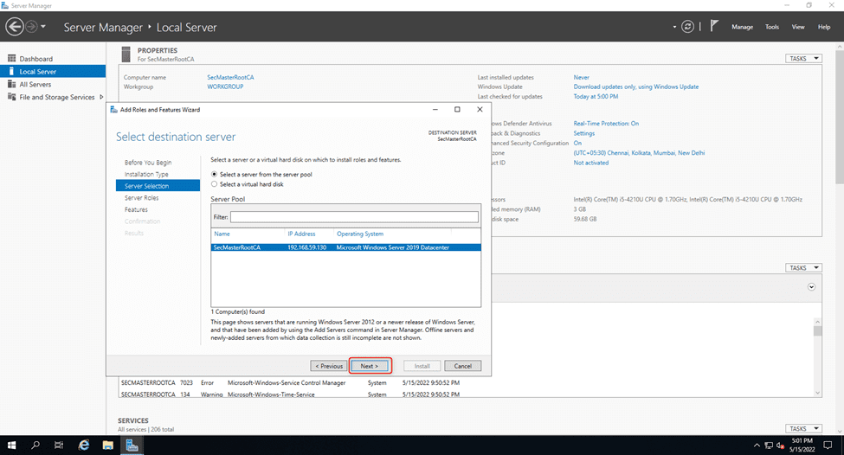The image size is (844, 455).
Task: Open the Tools menu
Action: pos(772,27)
